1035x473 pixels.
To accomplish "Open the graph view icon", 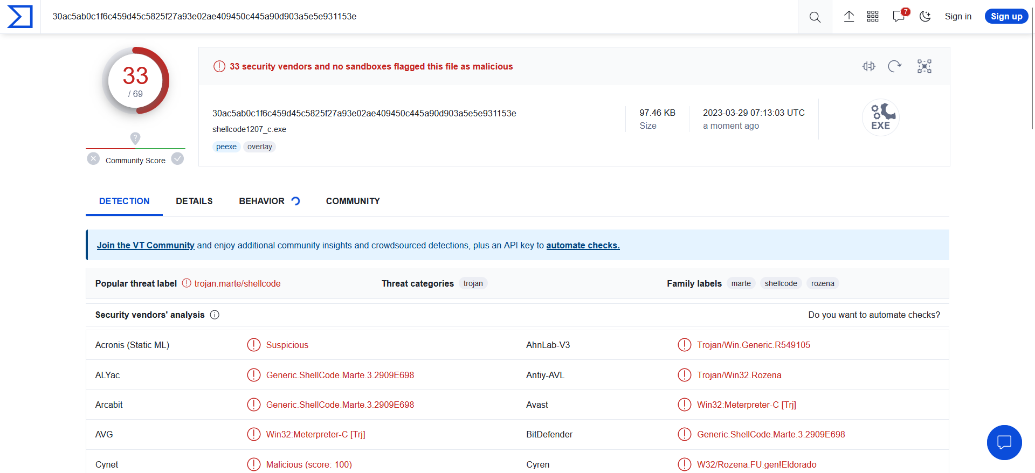I will tap(924, 66).
